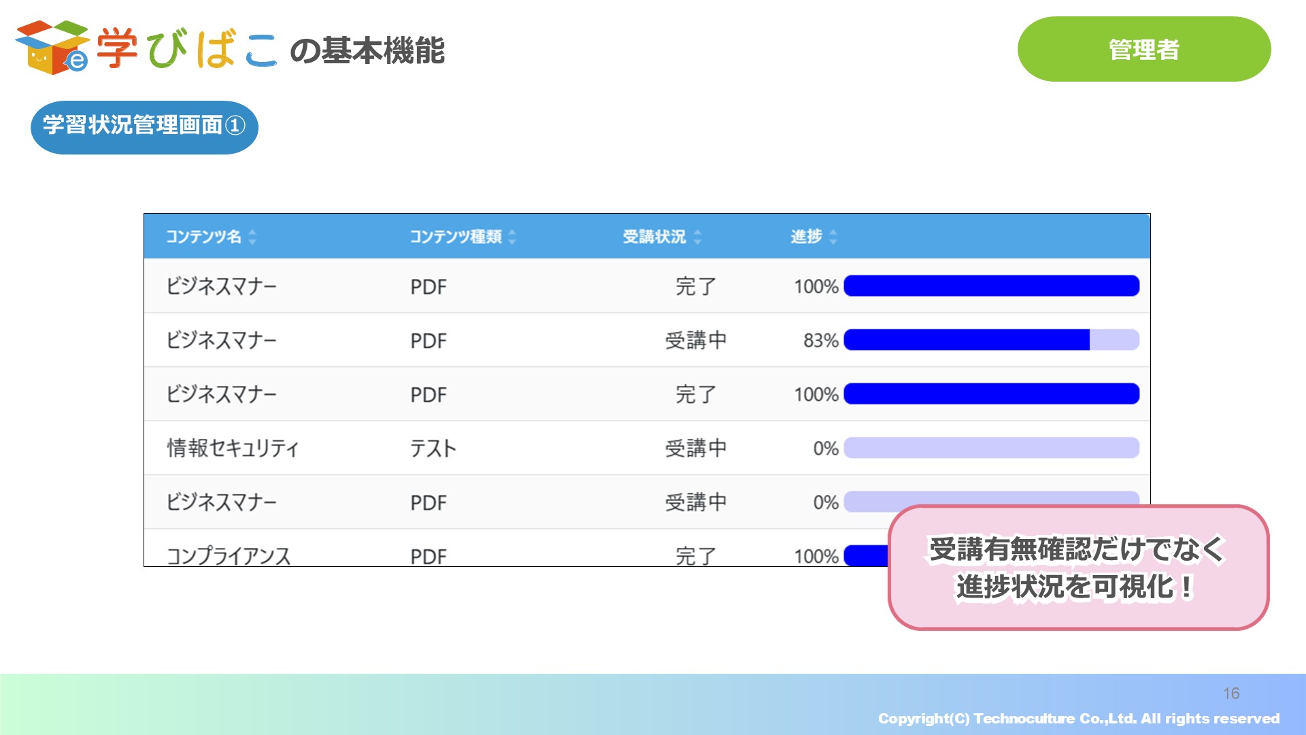Toggle descending sort on 進捗 column
Image resolution: width=1306 pixels, height=735 pixels.
(833, 240)
